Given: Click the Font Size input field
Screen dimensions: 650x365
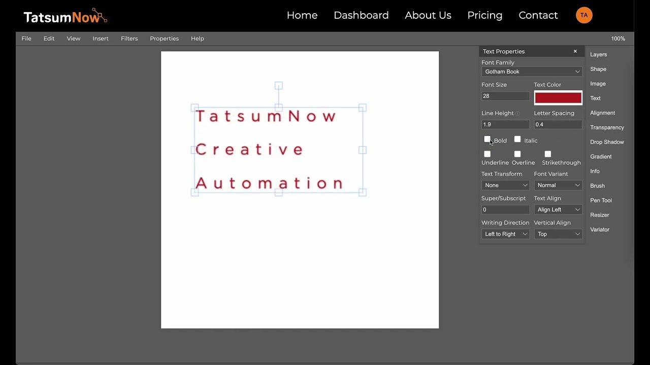Looking at the screenshot, I should coord(505,96).
